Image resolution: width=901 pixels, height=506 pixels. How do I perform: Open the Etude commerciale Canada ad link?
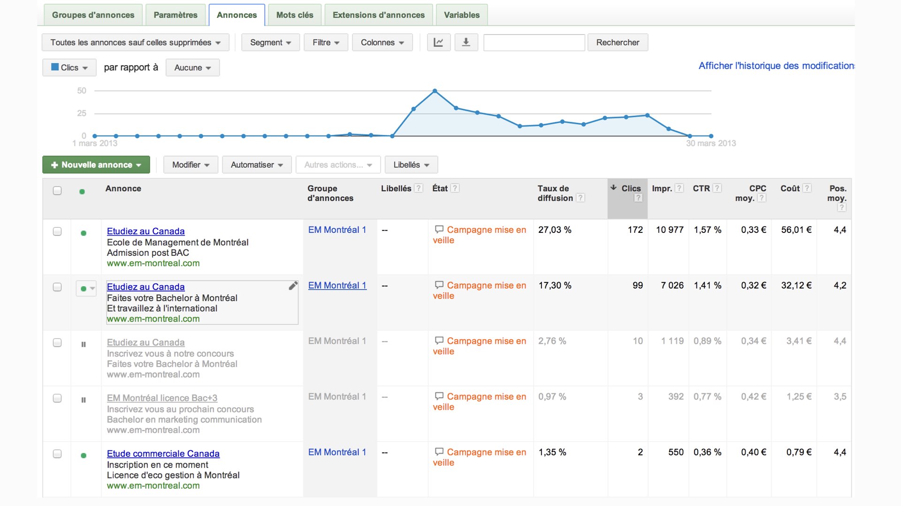[163, 454]
